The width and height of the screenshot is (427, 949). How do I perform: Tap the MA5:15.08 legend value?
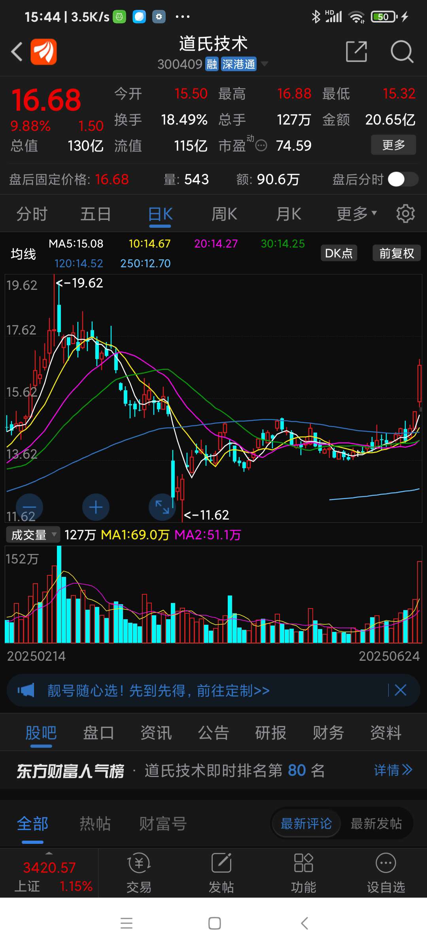point(76,244)
